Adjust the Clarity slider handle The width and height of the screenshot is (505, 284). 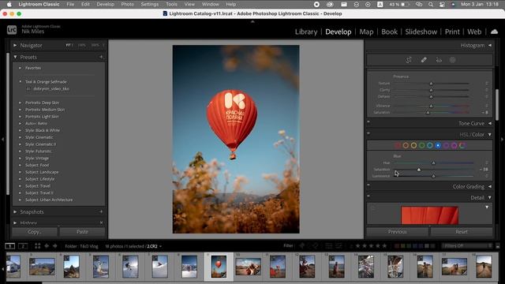click(x=431, y=90)
